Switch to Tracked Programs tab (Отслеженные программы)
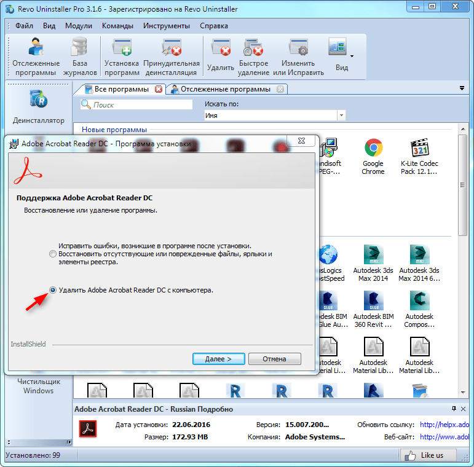 (x=226, y=89)
